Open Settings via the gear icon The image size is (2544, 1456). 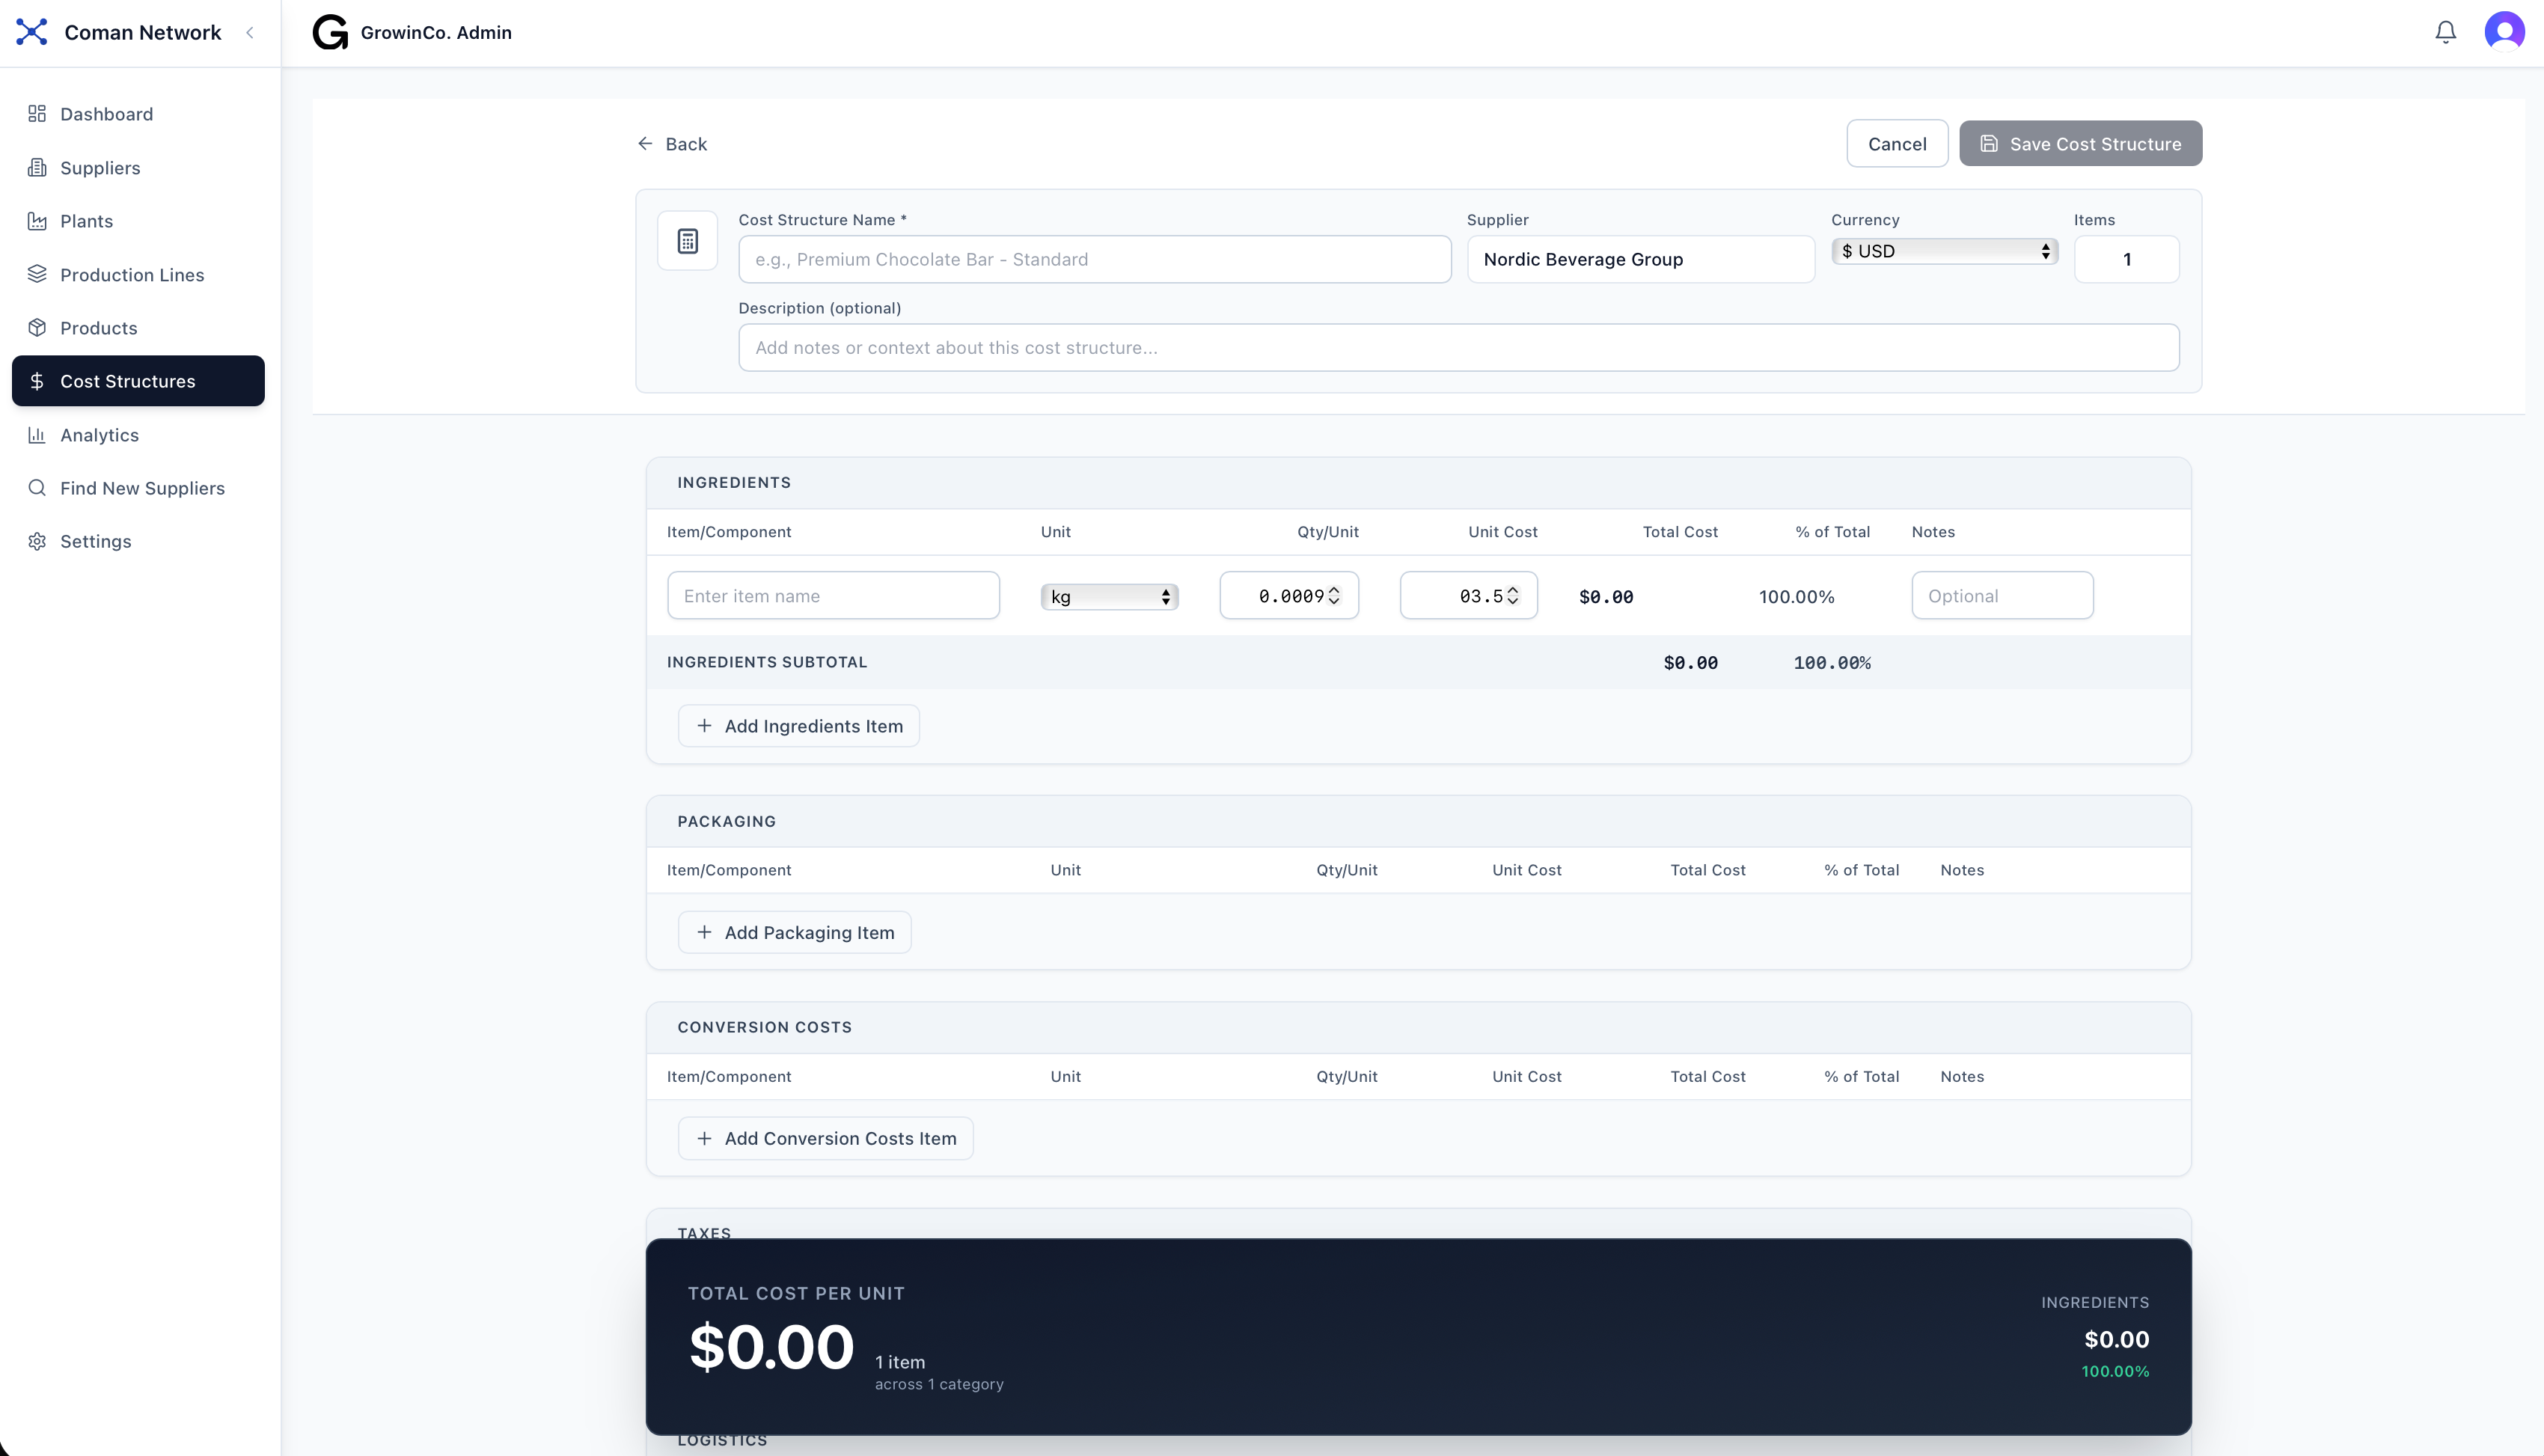37,541
